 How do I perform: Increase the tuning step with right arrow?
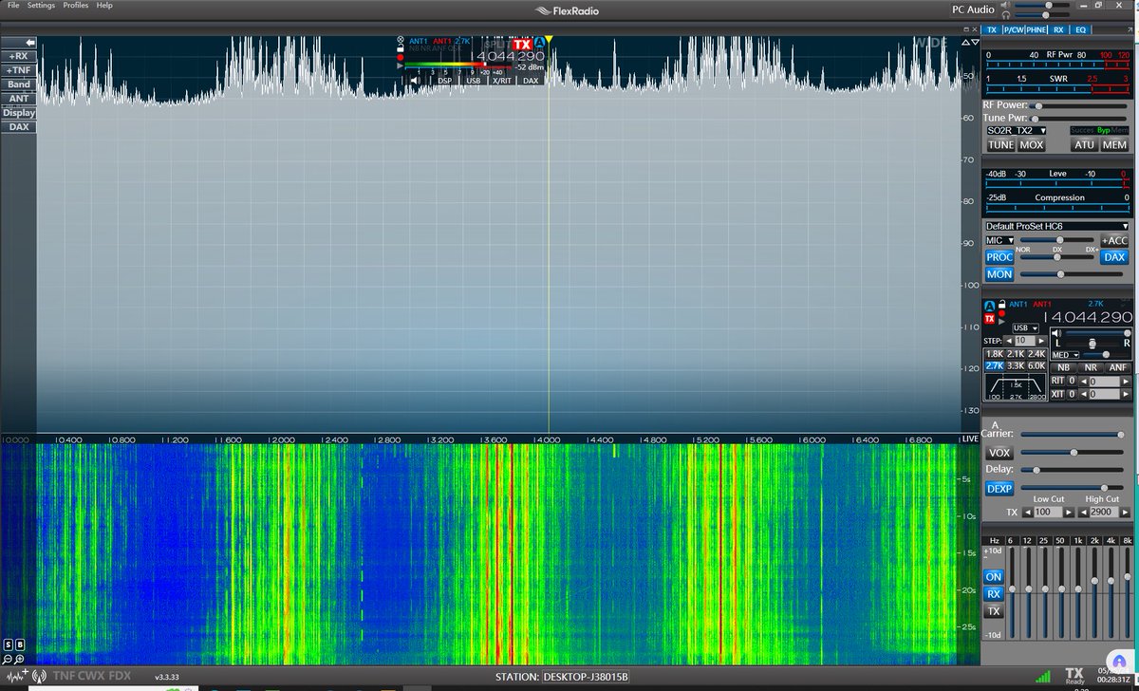pos(1039,340)
